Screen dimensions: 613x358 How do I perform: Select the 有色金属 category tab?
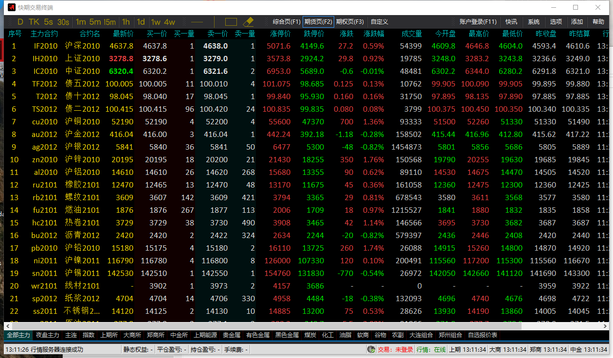tap(257, 335)
